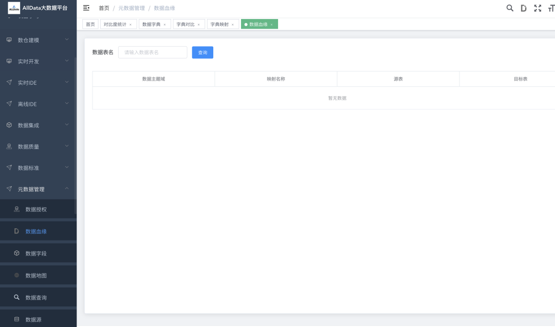The height and width of the screenshot is (327, 555).
Task: Expand the 数据质量 sidebar menu
Action: pyautogui.click(x=38, y=147)
